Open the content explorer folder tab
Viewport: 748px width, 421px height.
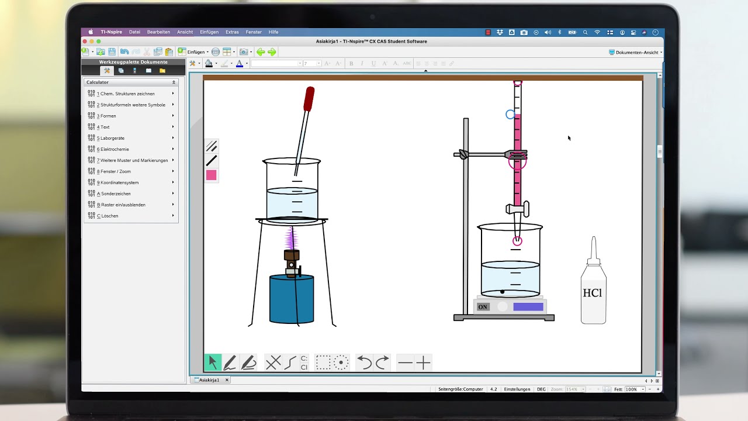pos(162,71)
